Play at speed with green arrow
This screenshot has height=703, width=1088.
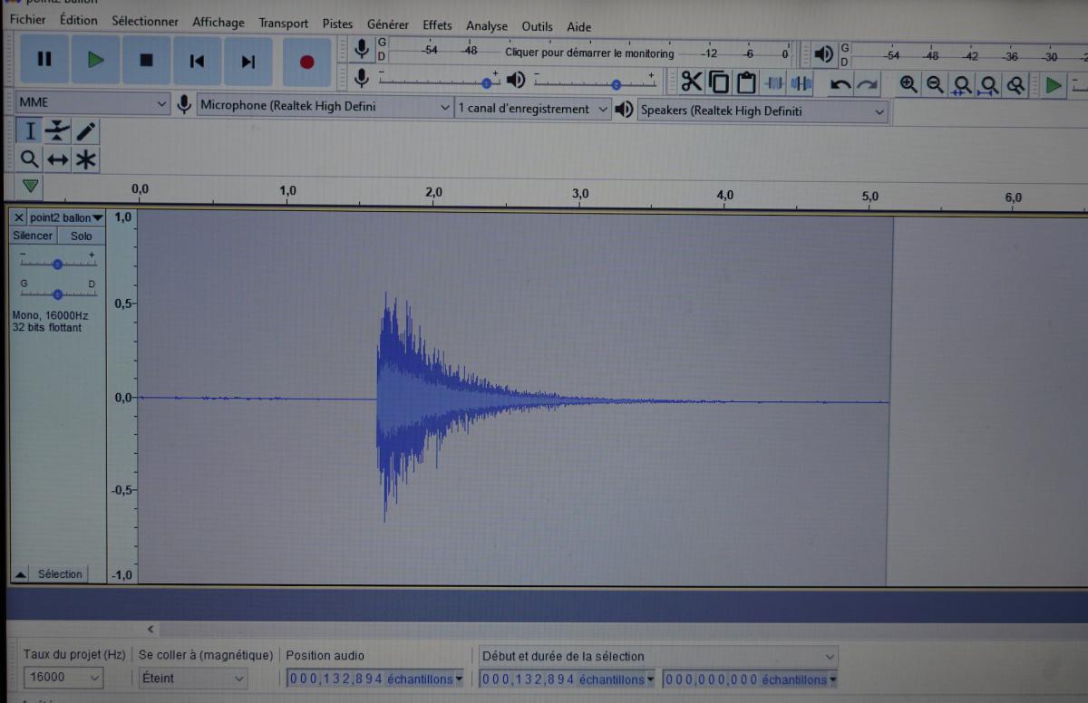tap(1053, 85)
